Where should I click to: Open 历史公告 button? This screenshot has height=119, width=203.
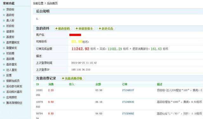[x=106, y=28]
